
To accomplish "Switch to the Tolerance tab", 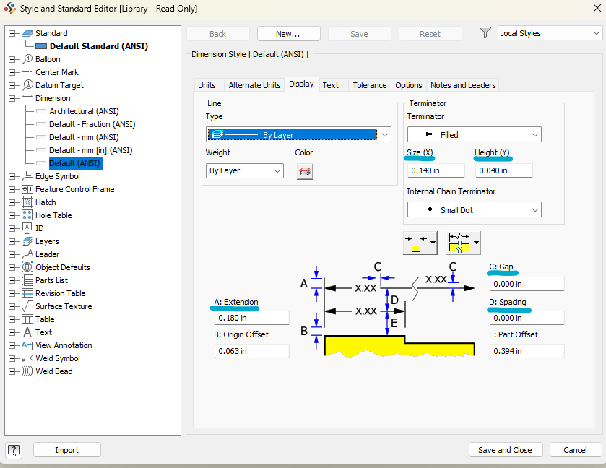I will pos(369,84).
